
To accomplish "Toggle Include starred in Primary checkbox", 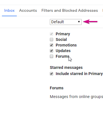I will click(x=52, y=74).
